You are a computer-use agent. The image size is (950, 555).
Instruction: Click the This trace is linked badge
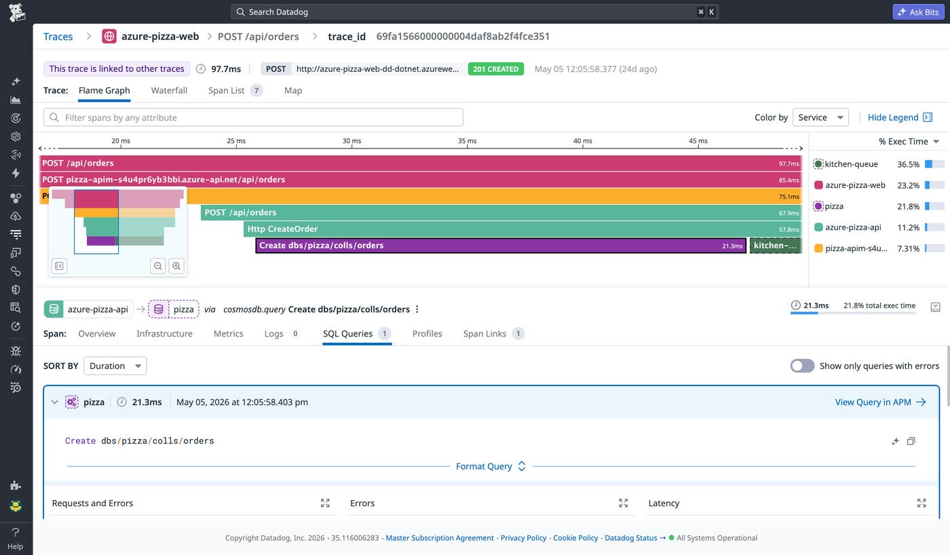click(117, 69)
